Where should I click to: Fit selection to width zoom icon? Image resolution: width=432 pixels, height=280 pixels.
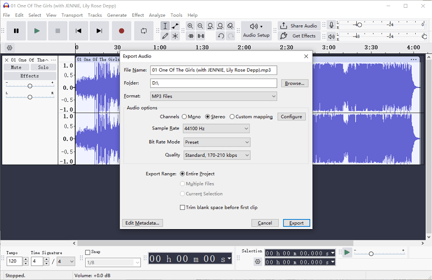[210, 26]
